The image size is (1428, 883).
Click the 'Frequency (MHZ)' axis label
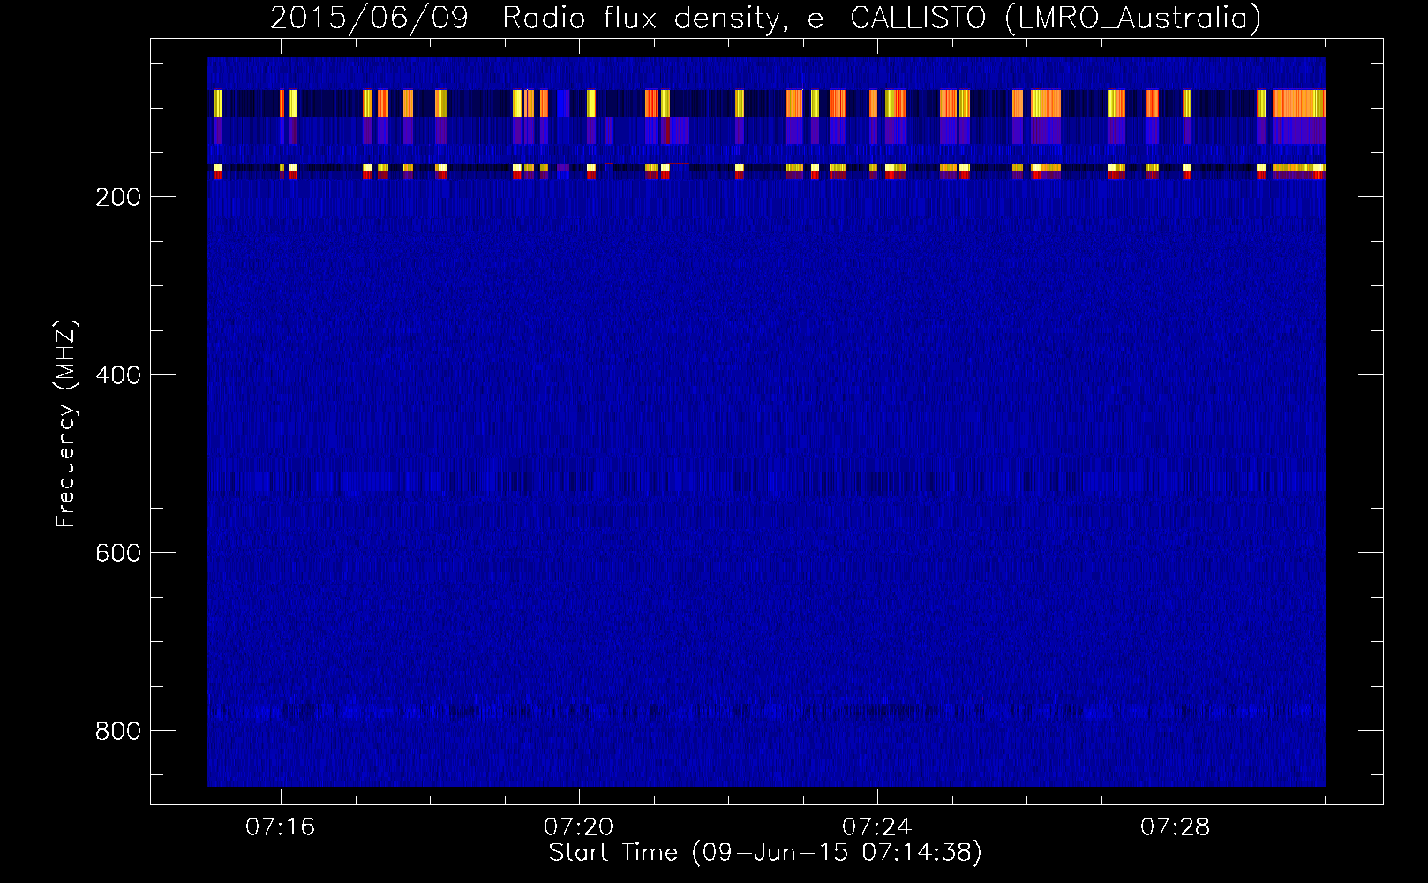click(66, 424)
